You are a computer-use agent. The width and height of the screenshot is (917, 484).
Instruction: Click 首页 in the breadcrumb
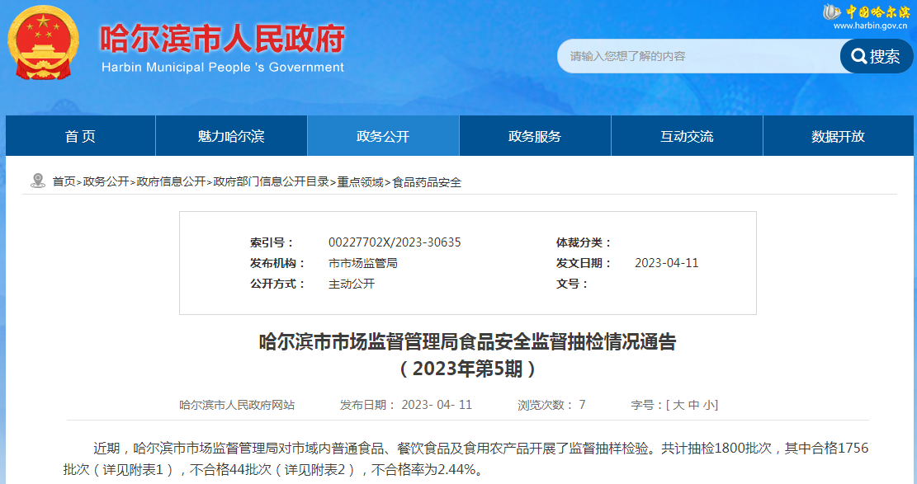[64, 181]
